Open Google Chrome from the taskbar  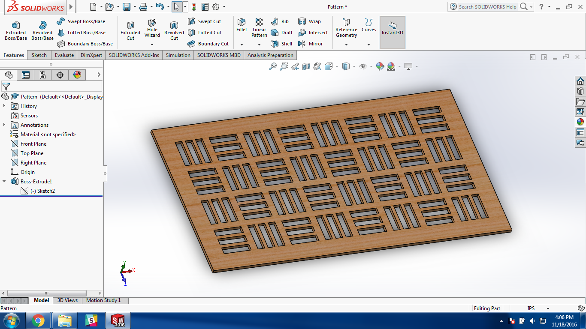(38, 320)
